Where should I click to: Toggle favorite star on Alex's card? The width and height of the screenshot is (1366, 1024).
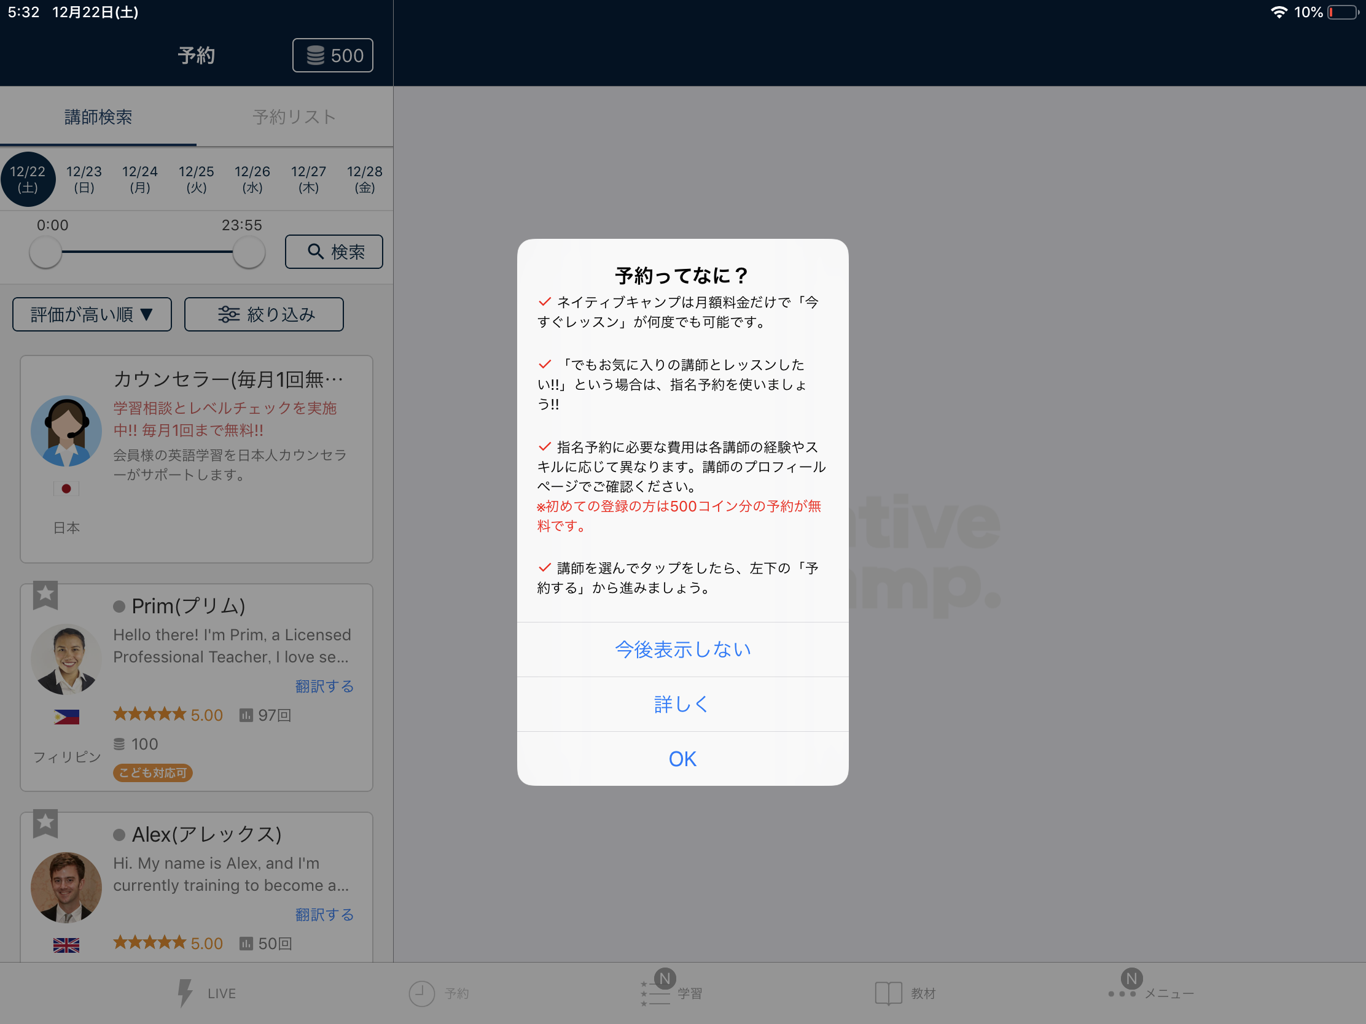click(x=45, y=823)
